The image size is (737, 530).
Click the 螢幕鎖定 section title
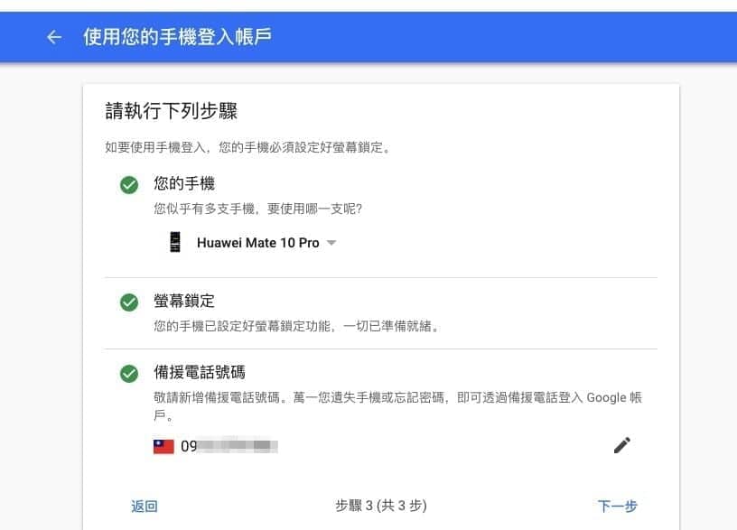(x=184, y=301)
